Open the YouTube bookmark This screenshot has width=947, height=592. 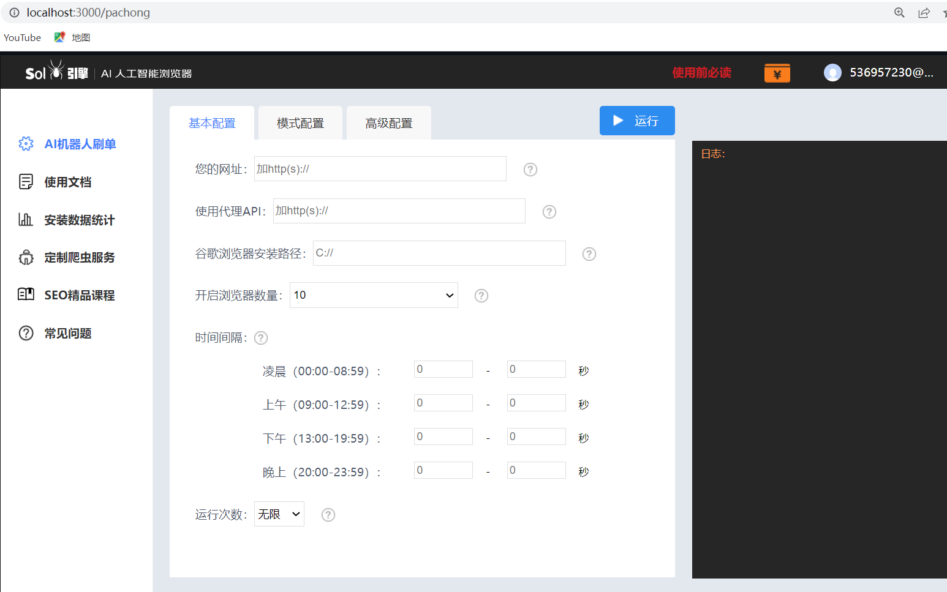click(x=22, y=37)
